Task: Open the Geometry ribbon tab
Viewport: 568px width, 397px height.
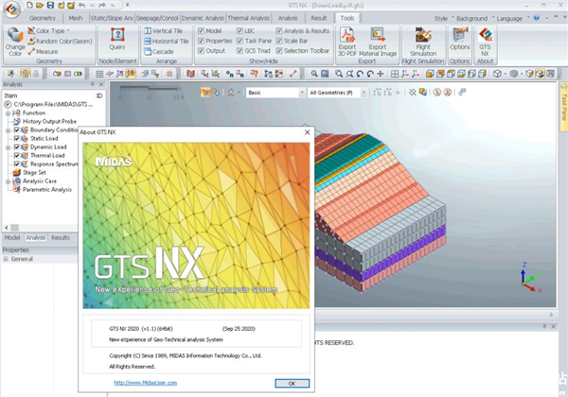Action: click(x=43, y=18)
